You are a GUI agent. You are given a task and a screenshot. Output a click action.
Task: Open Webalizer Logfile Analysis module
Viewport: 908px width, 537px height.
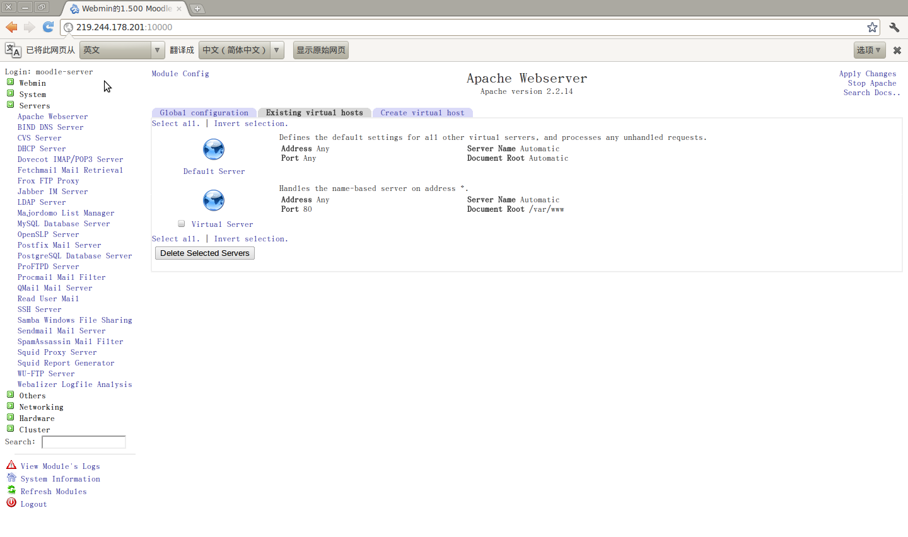click(75, 384)
